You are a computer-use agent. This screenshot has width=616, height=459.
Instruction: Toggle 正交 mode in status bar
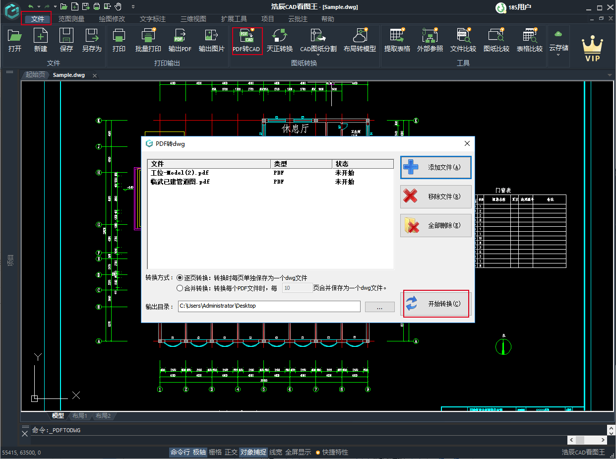[x=231, y=452]
